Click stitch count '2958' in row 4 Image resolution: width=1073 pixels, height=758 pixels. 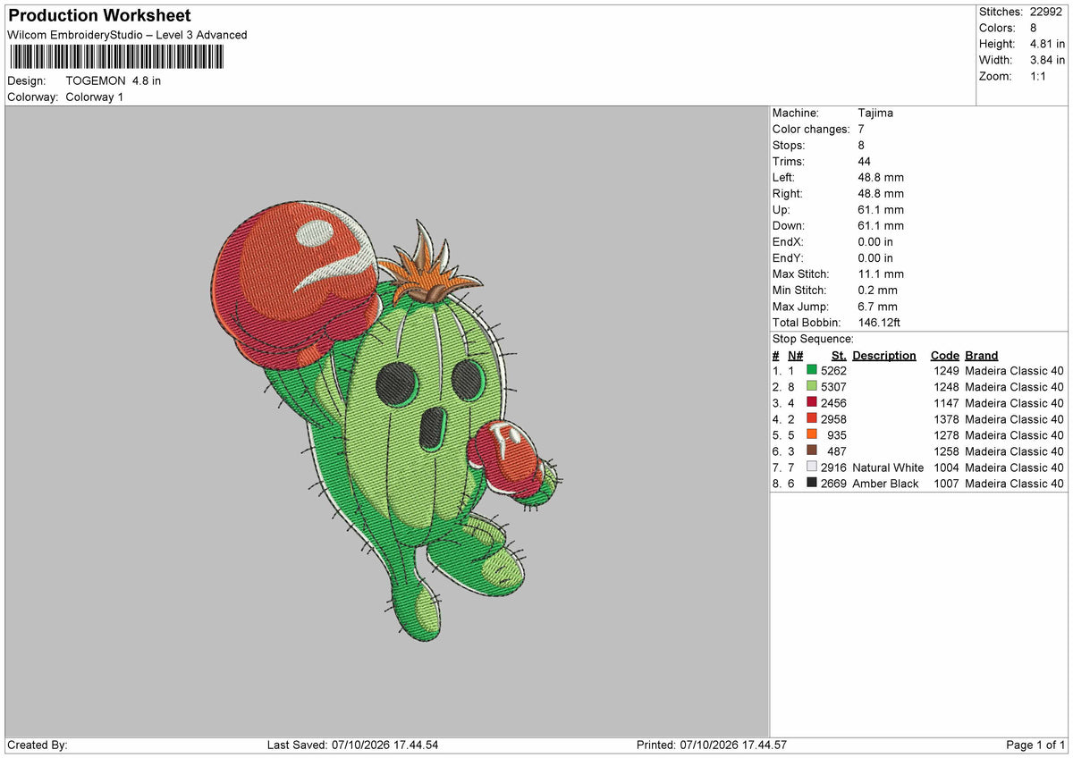pos(833,419)
